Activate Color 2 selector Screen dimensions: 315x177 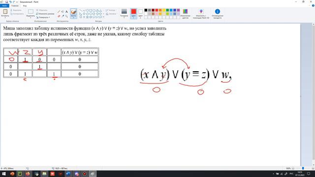(x=140, y=14)
